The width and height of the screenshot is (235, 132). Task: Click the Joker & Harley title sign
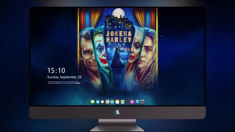(119, 37)
